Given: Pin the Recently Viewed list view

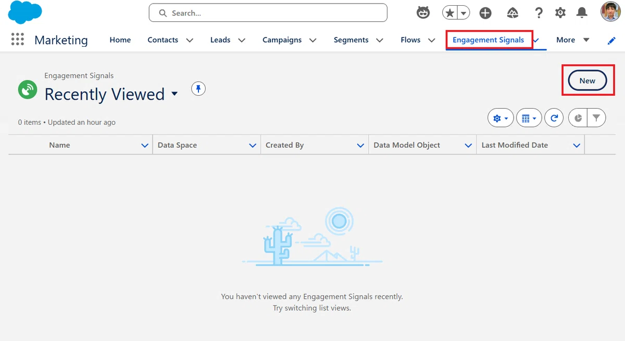Looking at the screenshot, I should click(x=198, y=89).
